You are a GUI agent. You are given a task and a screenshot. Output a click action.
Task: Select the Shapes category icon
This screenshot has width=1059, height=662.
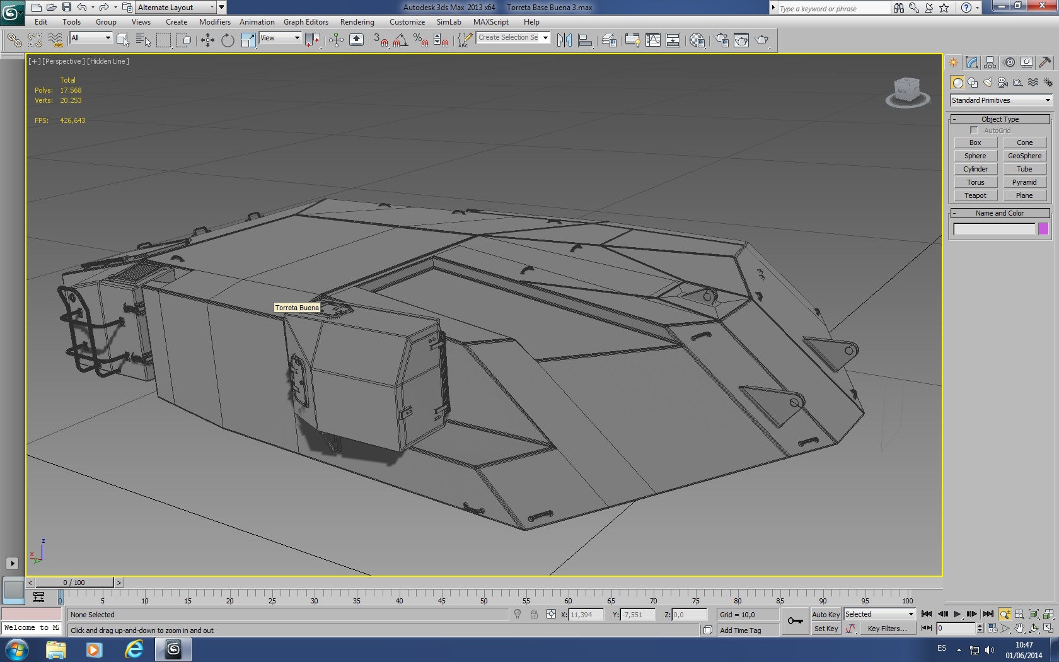tap(973, 83)
